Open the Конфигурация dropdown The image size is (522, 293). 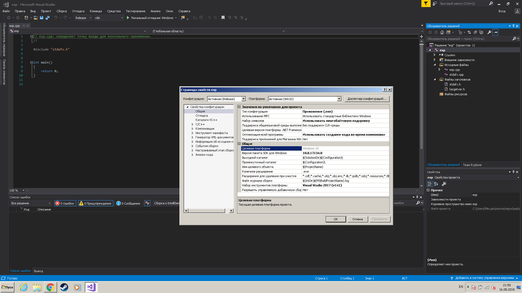click(x=225, y=99)
